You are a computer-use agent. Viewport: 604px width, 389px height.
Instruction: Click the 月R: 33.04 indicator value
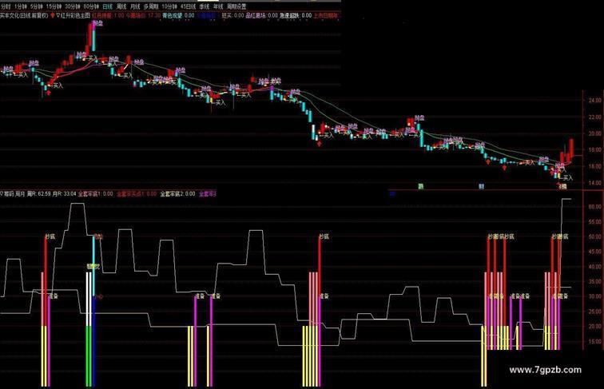[65, 194]
